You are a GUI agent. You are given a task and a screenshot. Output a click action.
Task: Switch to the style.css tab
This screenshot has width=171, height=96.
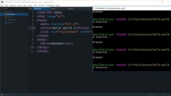coord(53,9)
